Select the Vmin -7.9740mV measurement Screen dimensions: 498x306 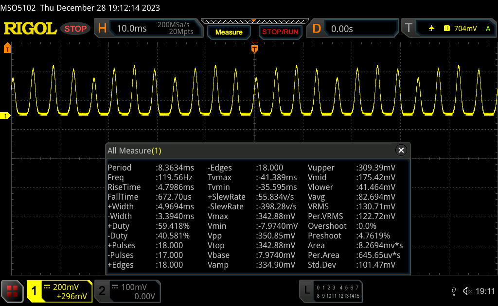point(253,226)
